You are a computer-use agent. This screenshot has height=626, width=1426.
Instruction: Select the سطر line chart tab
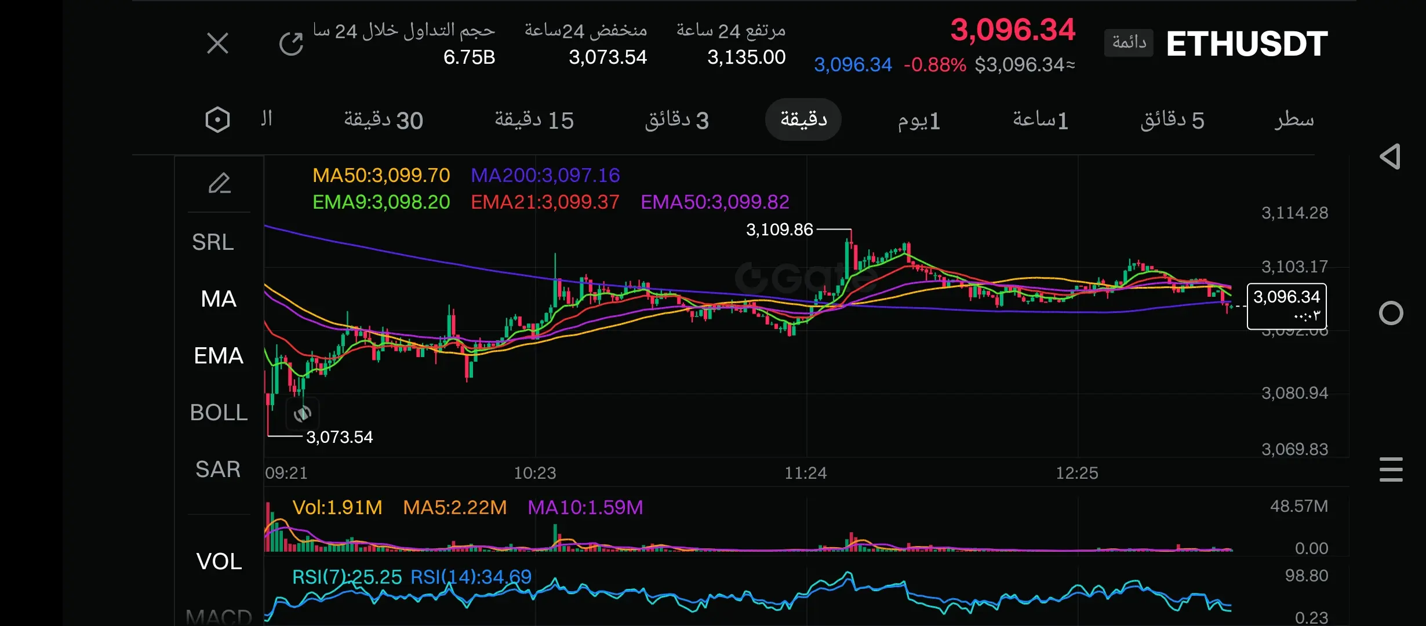tap(1294, 120)
